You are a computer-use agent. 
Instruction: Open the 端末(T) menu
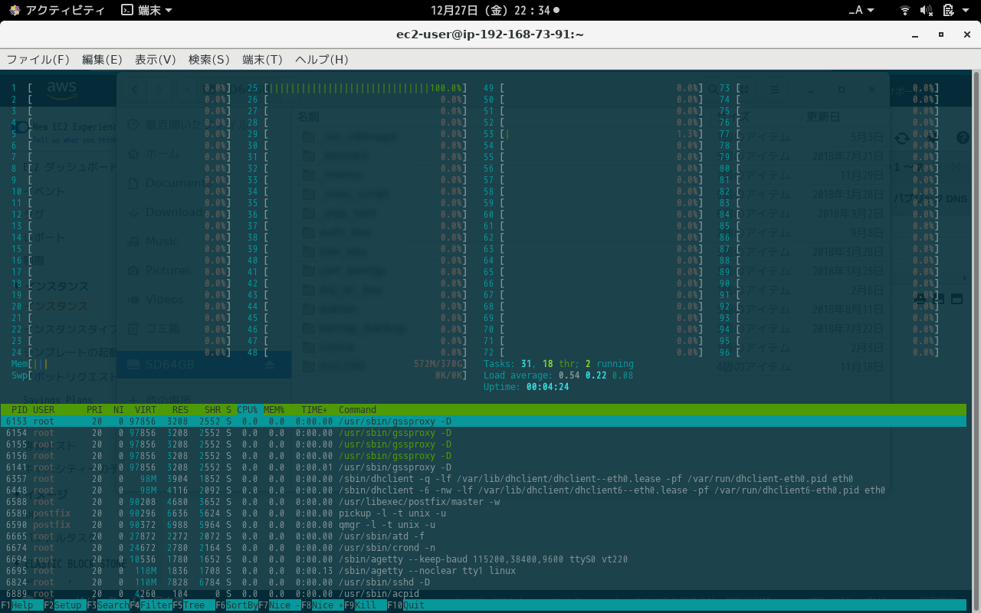tap(263, 60)
